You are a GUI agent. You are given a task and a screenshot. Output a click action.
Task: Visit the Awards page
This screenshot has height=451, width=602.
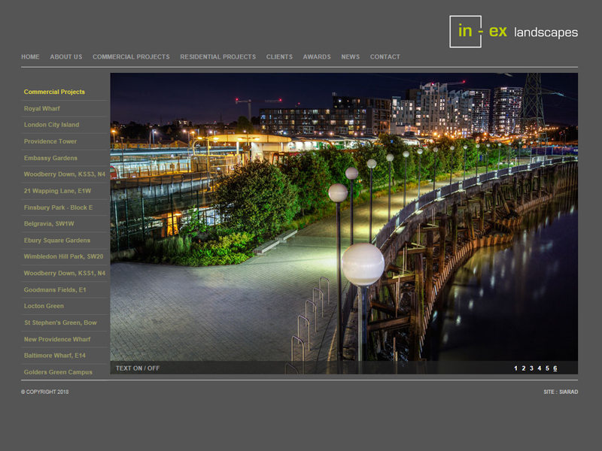pos(317,57)
